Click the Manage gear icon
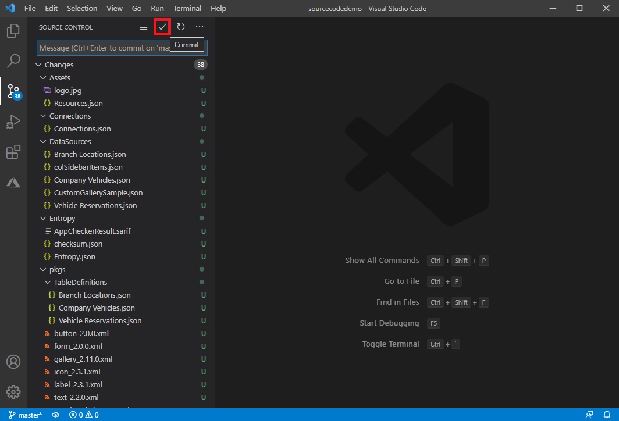The image size is (619, 421). click(13, 391)
